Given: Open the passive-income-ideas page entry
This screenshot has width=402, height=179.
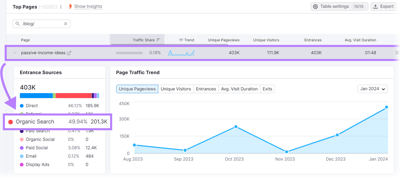Looking at the screenshot, I should (42, 53).
